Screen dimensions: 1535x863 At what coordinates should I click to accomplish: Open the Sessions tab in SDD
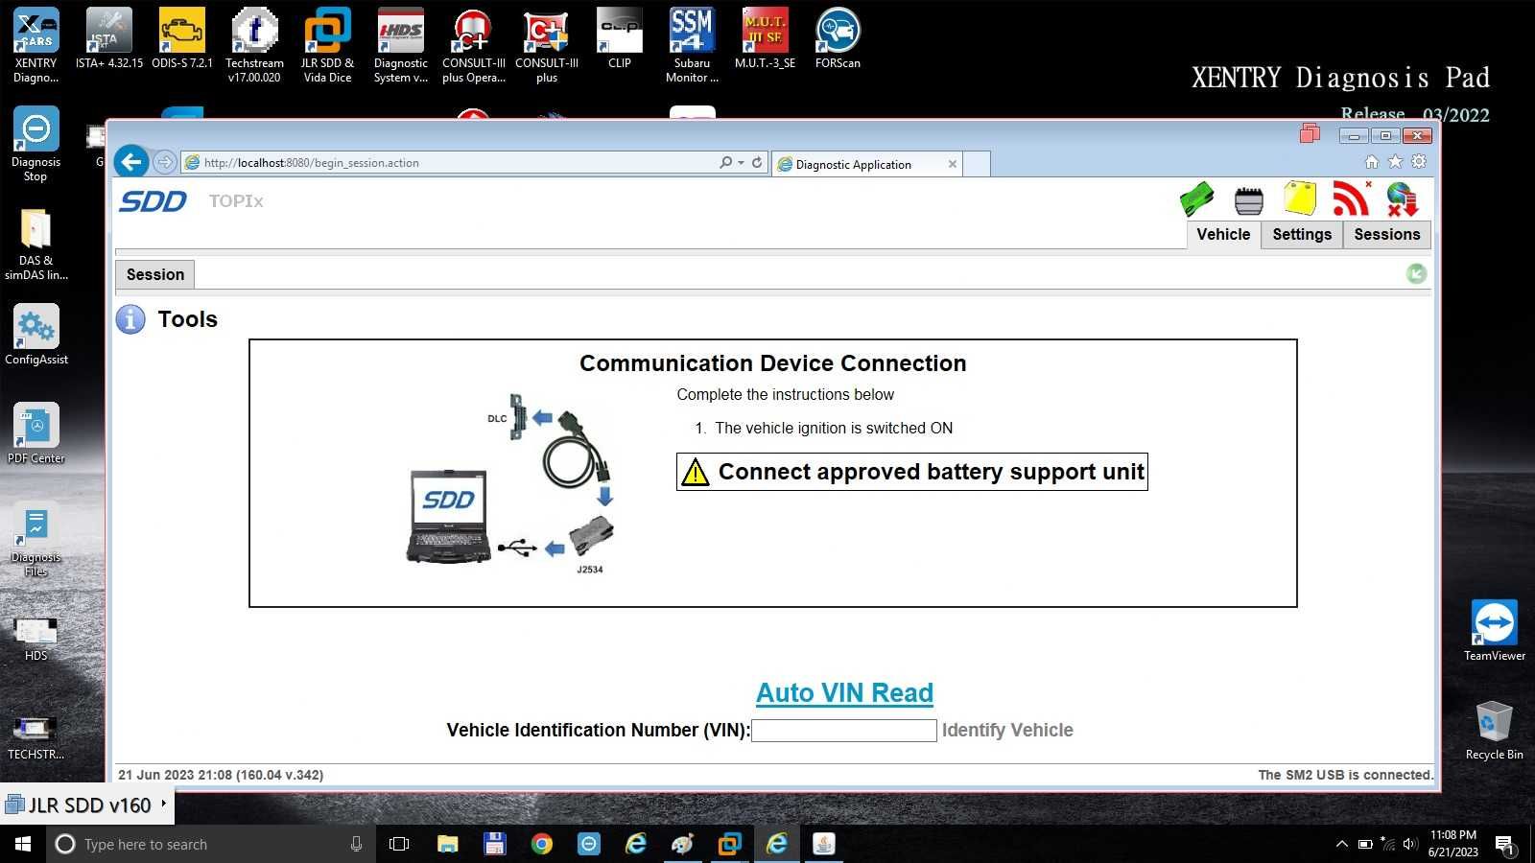tap(1387, 235)
